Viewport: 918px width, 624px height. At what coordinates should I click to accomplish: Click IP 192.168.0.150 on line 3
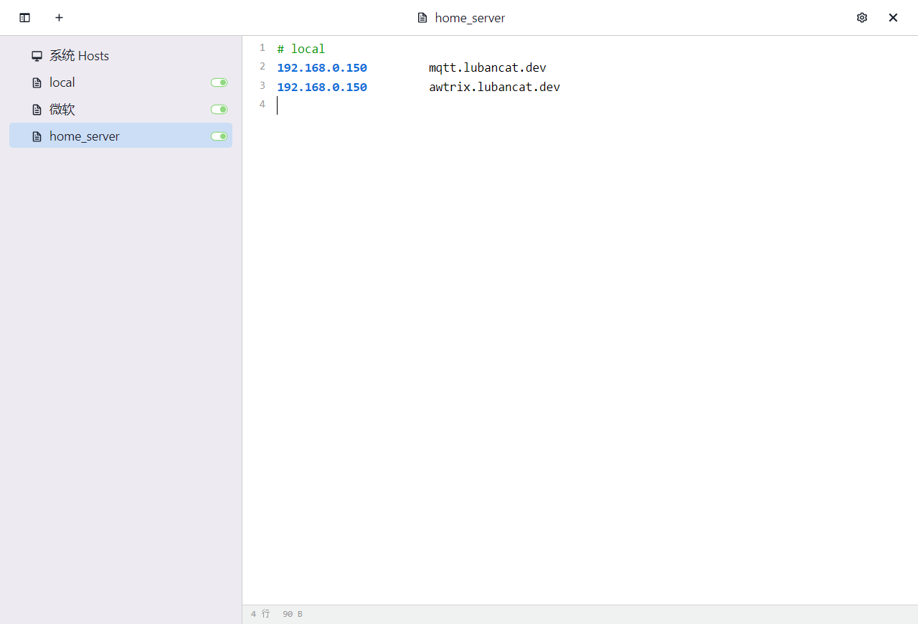(322, 87)
